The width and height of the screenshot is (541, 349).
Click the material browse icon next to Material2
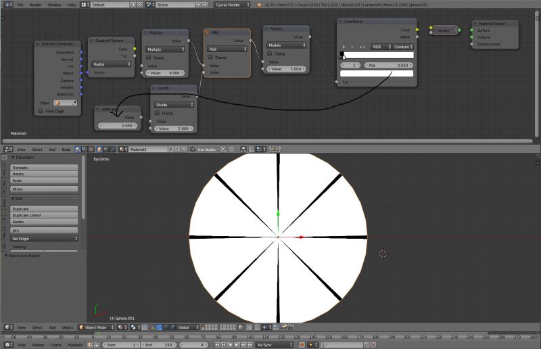[x=122, y=149]
